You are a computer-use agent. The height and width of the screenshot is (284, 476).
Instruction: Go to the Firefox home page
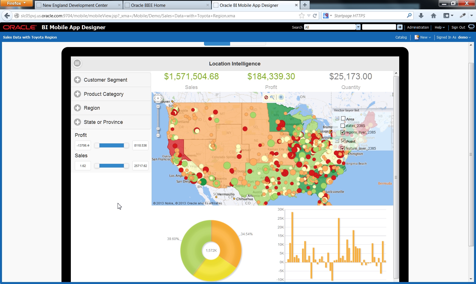[433, 16]
